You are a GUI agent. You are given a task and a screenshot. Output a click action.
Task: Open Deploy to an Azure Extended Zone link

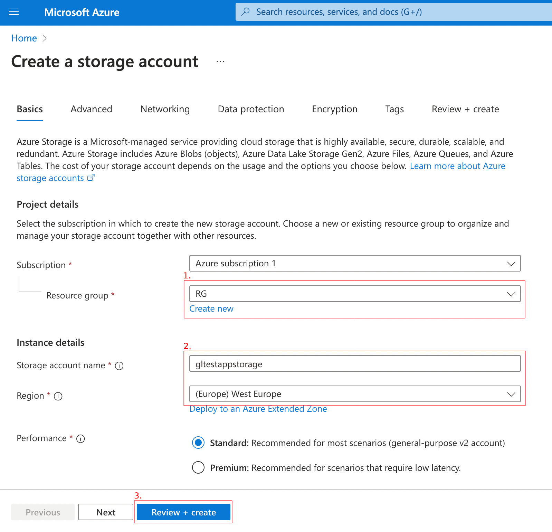[x=258, y=409]
